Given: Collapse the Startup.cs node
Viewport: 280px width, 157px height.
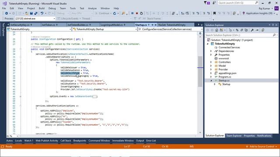Looking at the screenshot, I should coord(211,81).
